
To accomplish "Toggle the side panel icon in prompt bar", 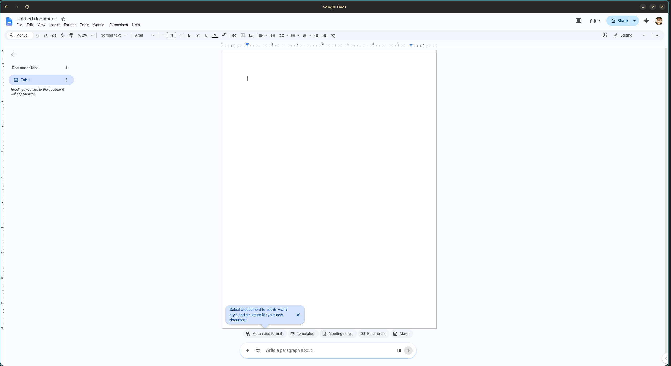I will 399,350.
